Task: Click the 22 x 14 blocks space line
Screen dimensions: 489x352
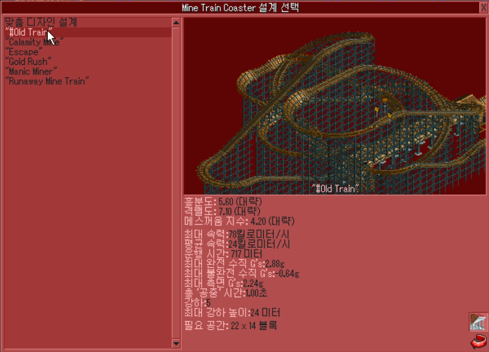Action: point(231,326)
